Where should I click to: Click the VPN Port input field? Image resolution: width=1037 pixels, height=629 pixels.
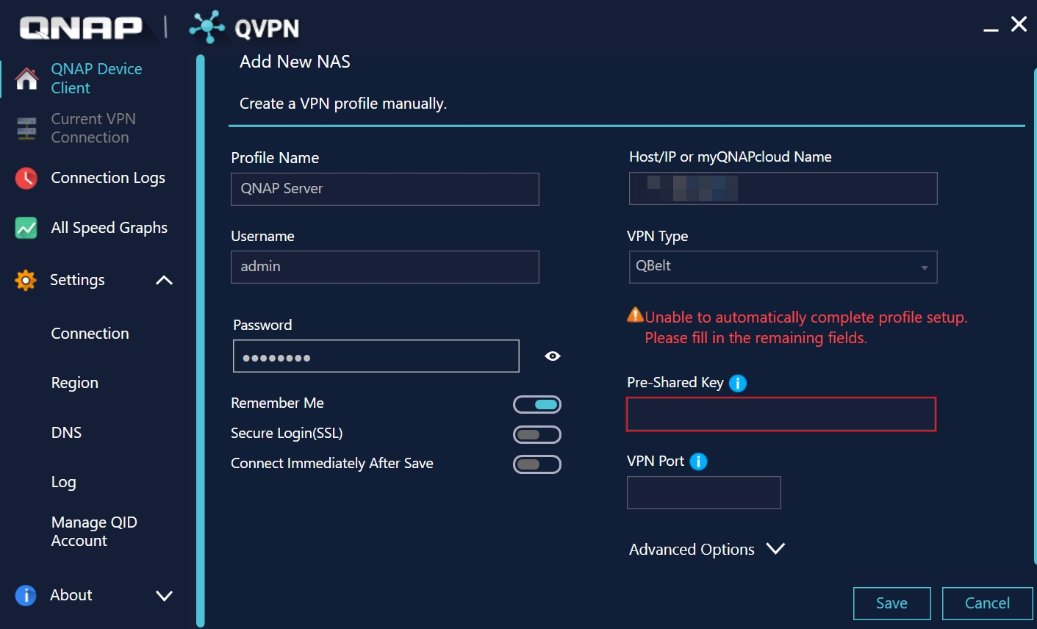point(704,492)
